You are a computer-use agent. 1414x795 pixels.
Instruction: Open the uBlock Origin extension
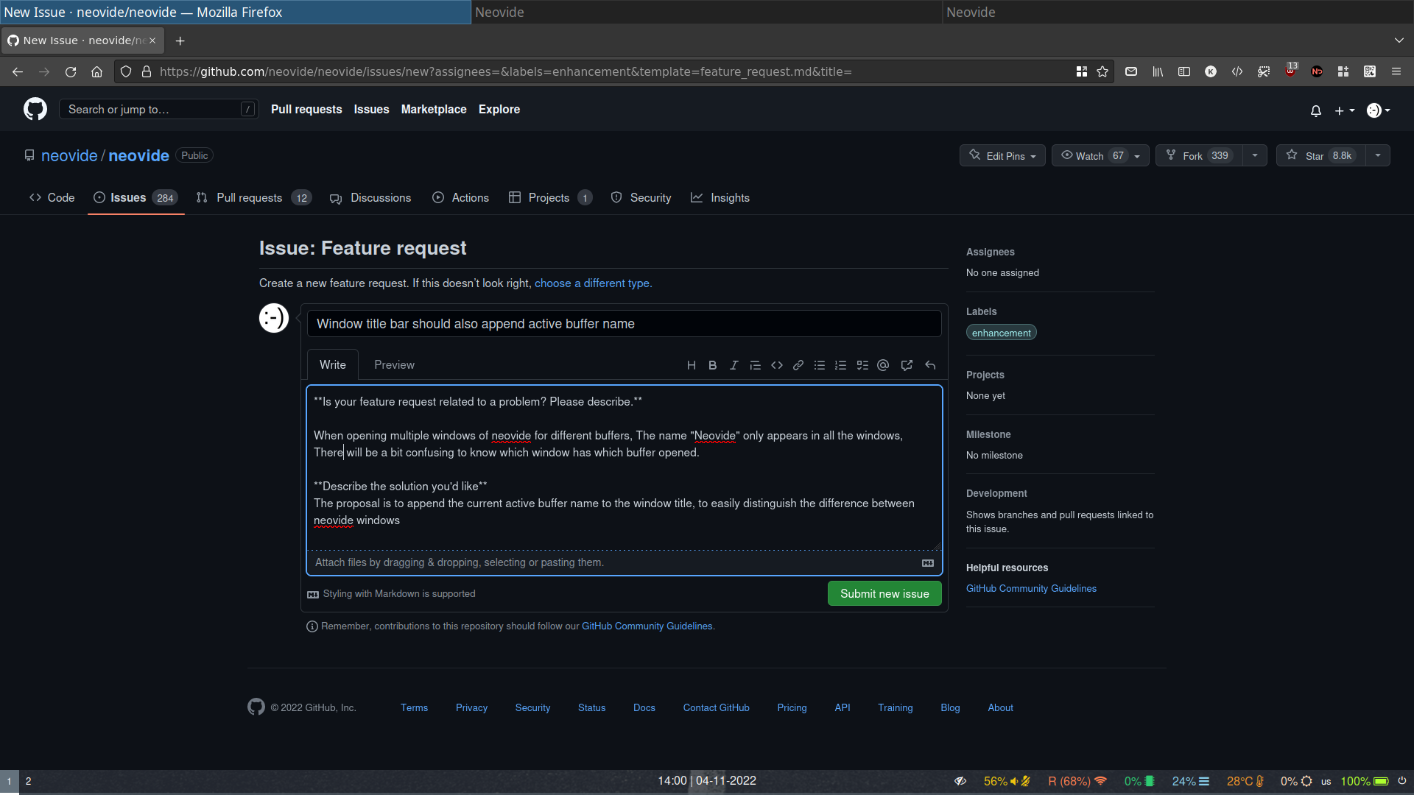tap(1291, 71)
